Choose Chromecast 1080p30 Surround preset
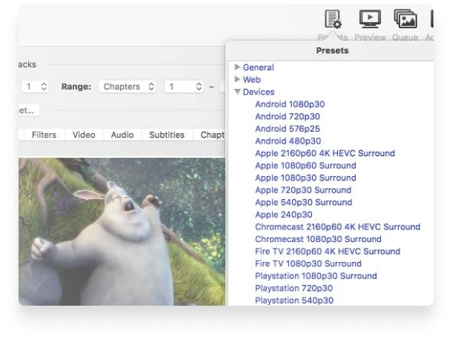This screenshot has width=452, height=339. click(x=318, y=239)
